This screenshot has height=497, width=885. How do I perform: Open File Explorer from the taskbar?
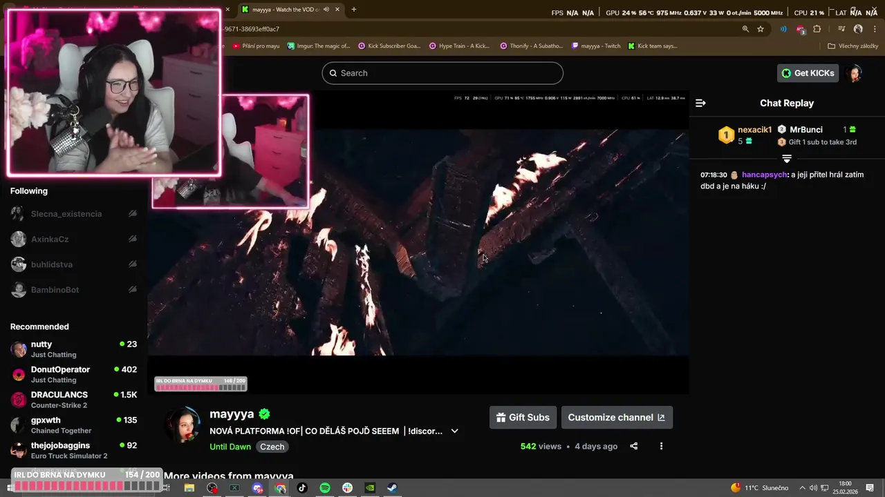pyautogui.click(x=189, y=488)
